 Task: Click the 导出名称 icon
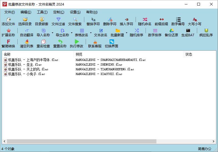63,30
